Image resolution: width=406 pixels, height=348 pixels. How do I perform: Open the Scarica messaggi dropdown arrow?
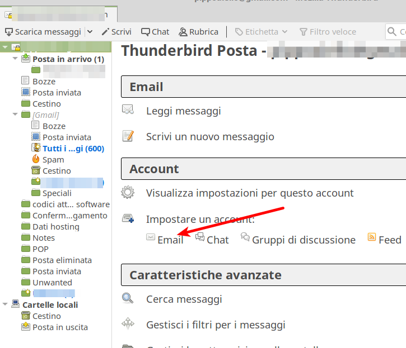pos(90,32)
